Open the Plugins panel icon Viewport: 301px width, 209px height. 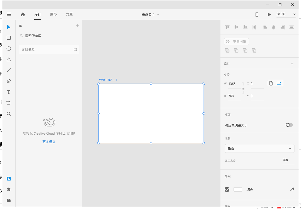pos(9,200)
